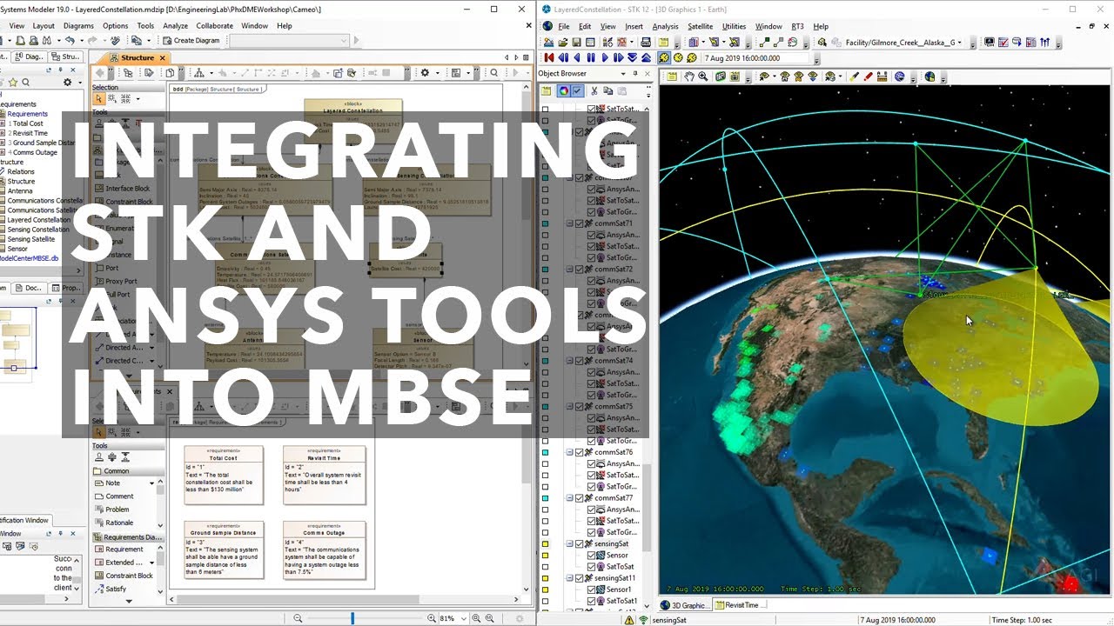Click the cut scissors in Object Browser

point(595,90)
